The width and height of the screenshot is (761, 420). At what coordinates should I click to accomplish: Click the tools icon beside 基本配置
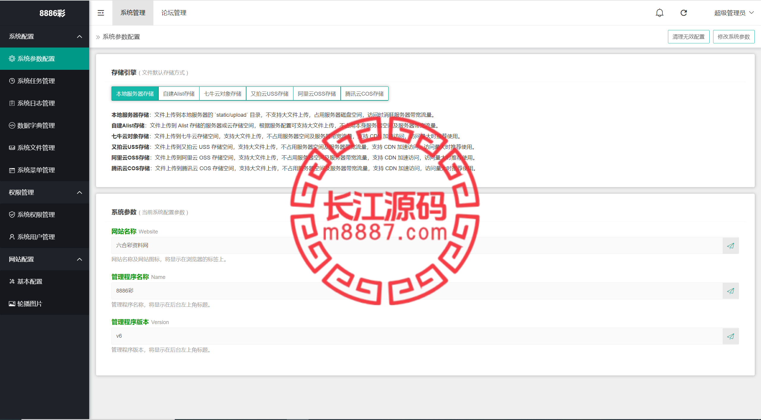point(12,281)
